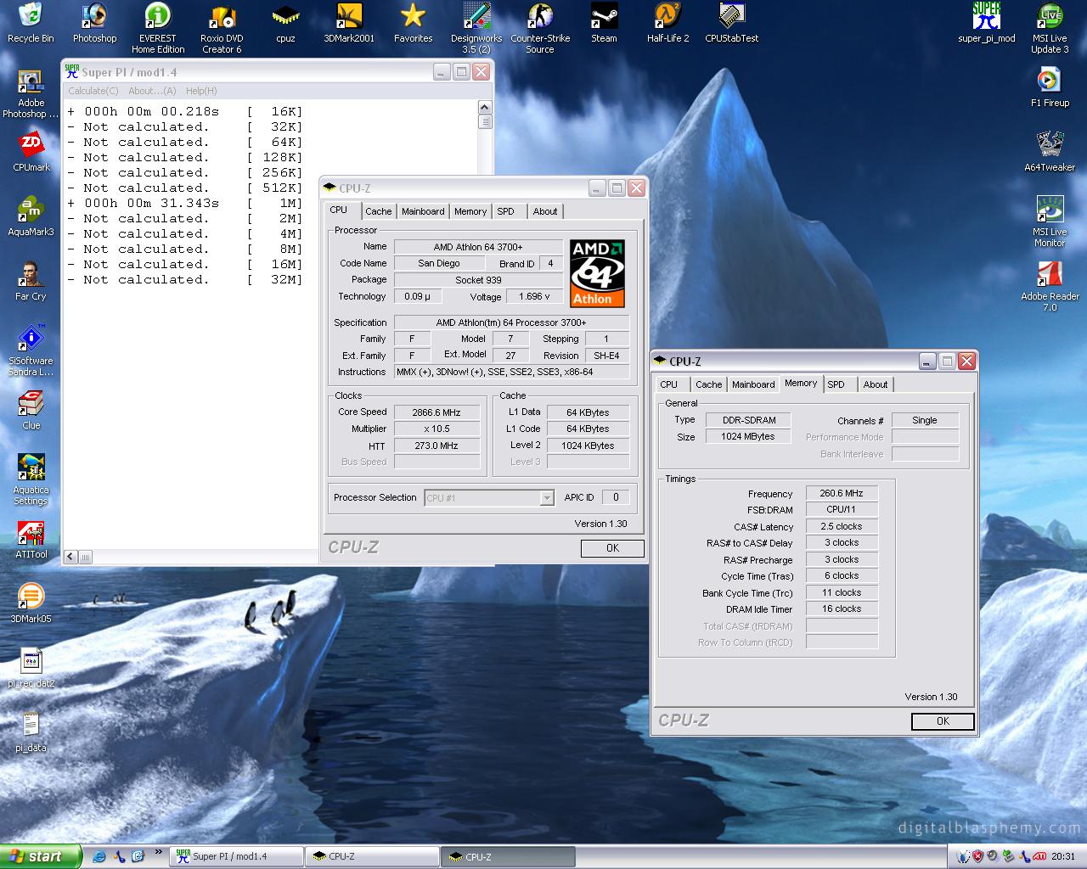Screen dimensions: 1087x869
Task: Select the cpuz desktop shortcut
Action: 285,23
